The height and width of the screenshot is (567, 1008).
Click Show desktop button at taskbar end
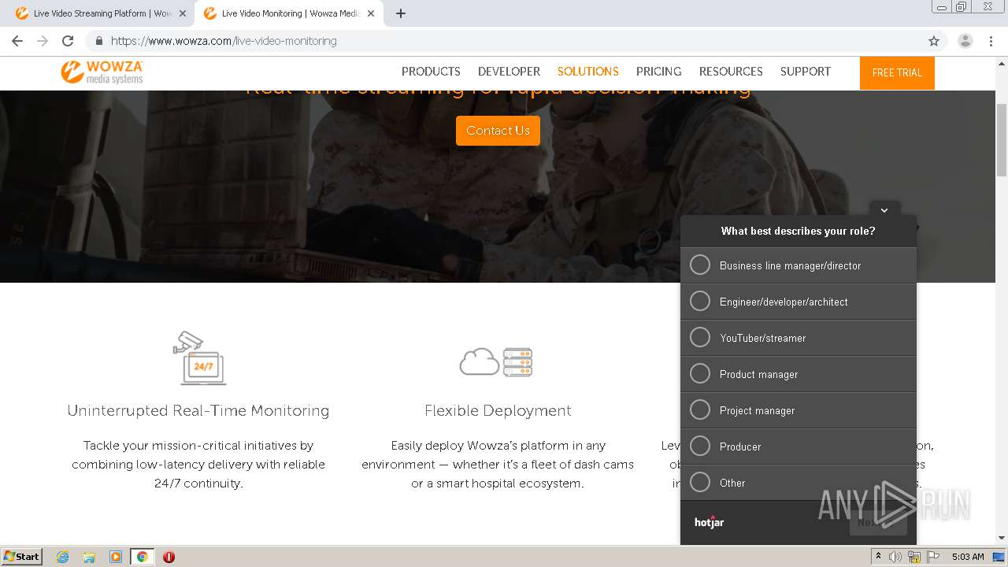(999, 557)
